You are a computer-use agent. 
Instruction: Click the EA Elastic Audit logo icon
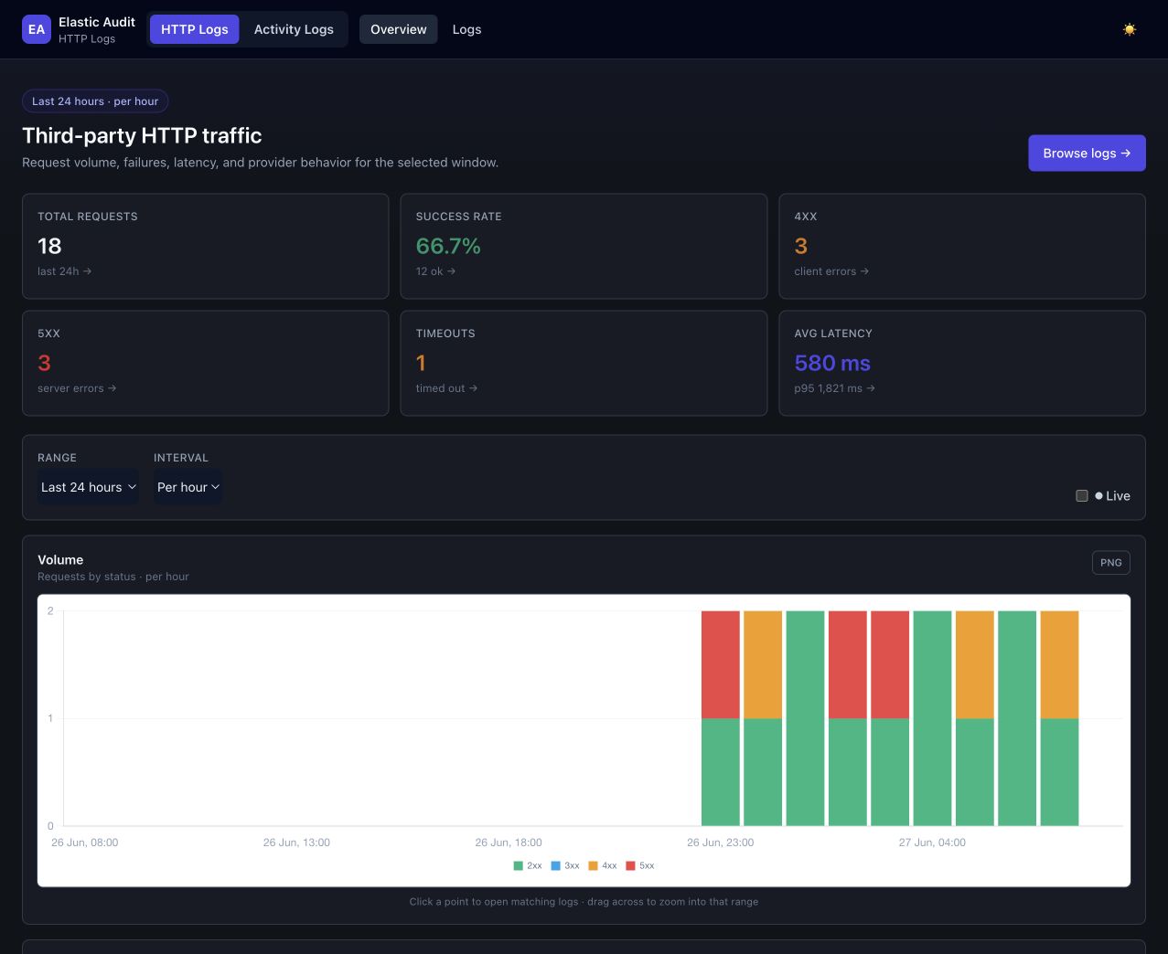tap(37, 29)
